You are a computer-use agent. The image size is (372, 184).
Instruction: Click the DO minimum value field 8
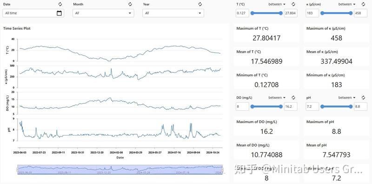point(242,107)
